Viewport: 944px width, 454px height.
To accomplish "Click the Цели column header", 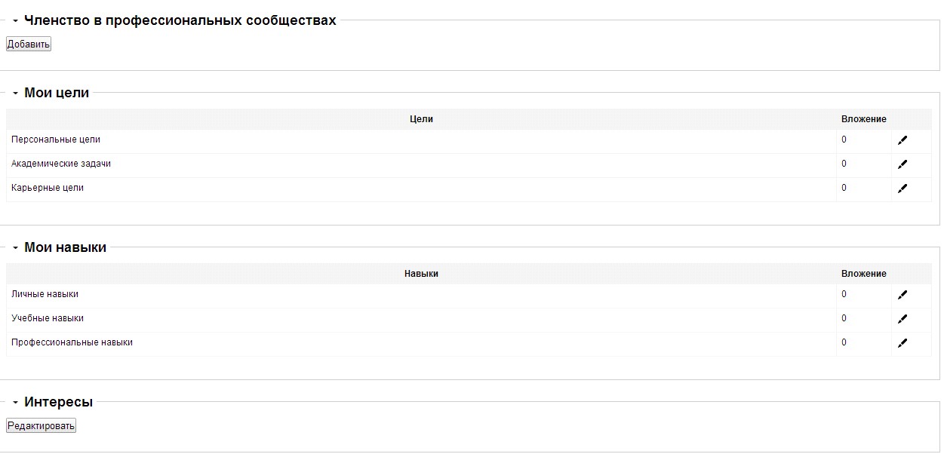I will [421, 119].
